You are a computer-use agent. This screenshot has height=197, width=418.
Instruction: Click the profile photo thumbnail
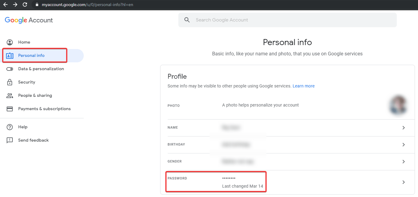click(398, 106)
